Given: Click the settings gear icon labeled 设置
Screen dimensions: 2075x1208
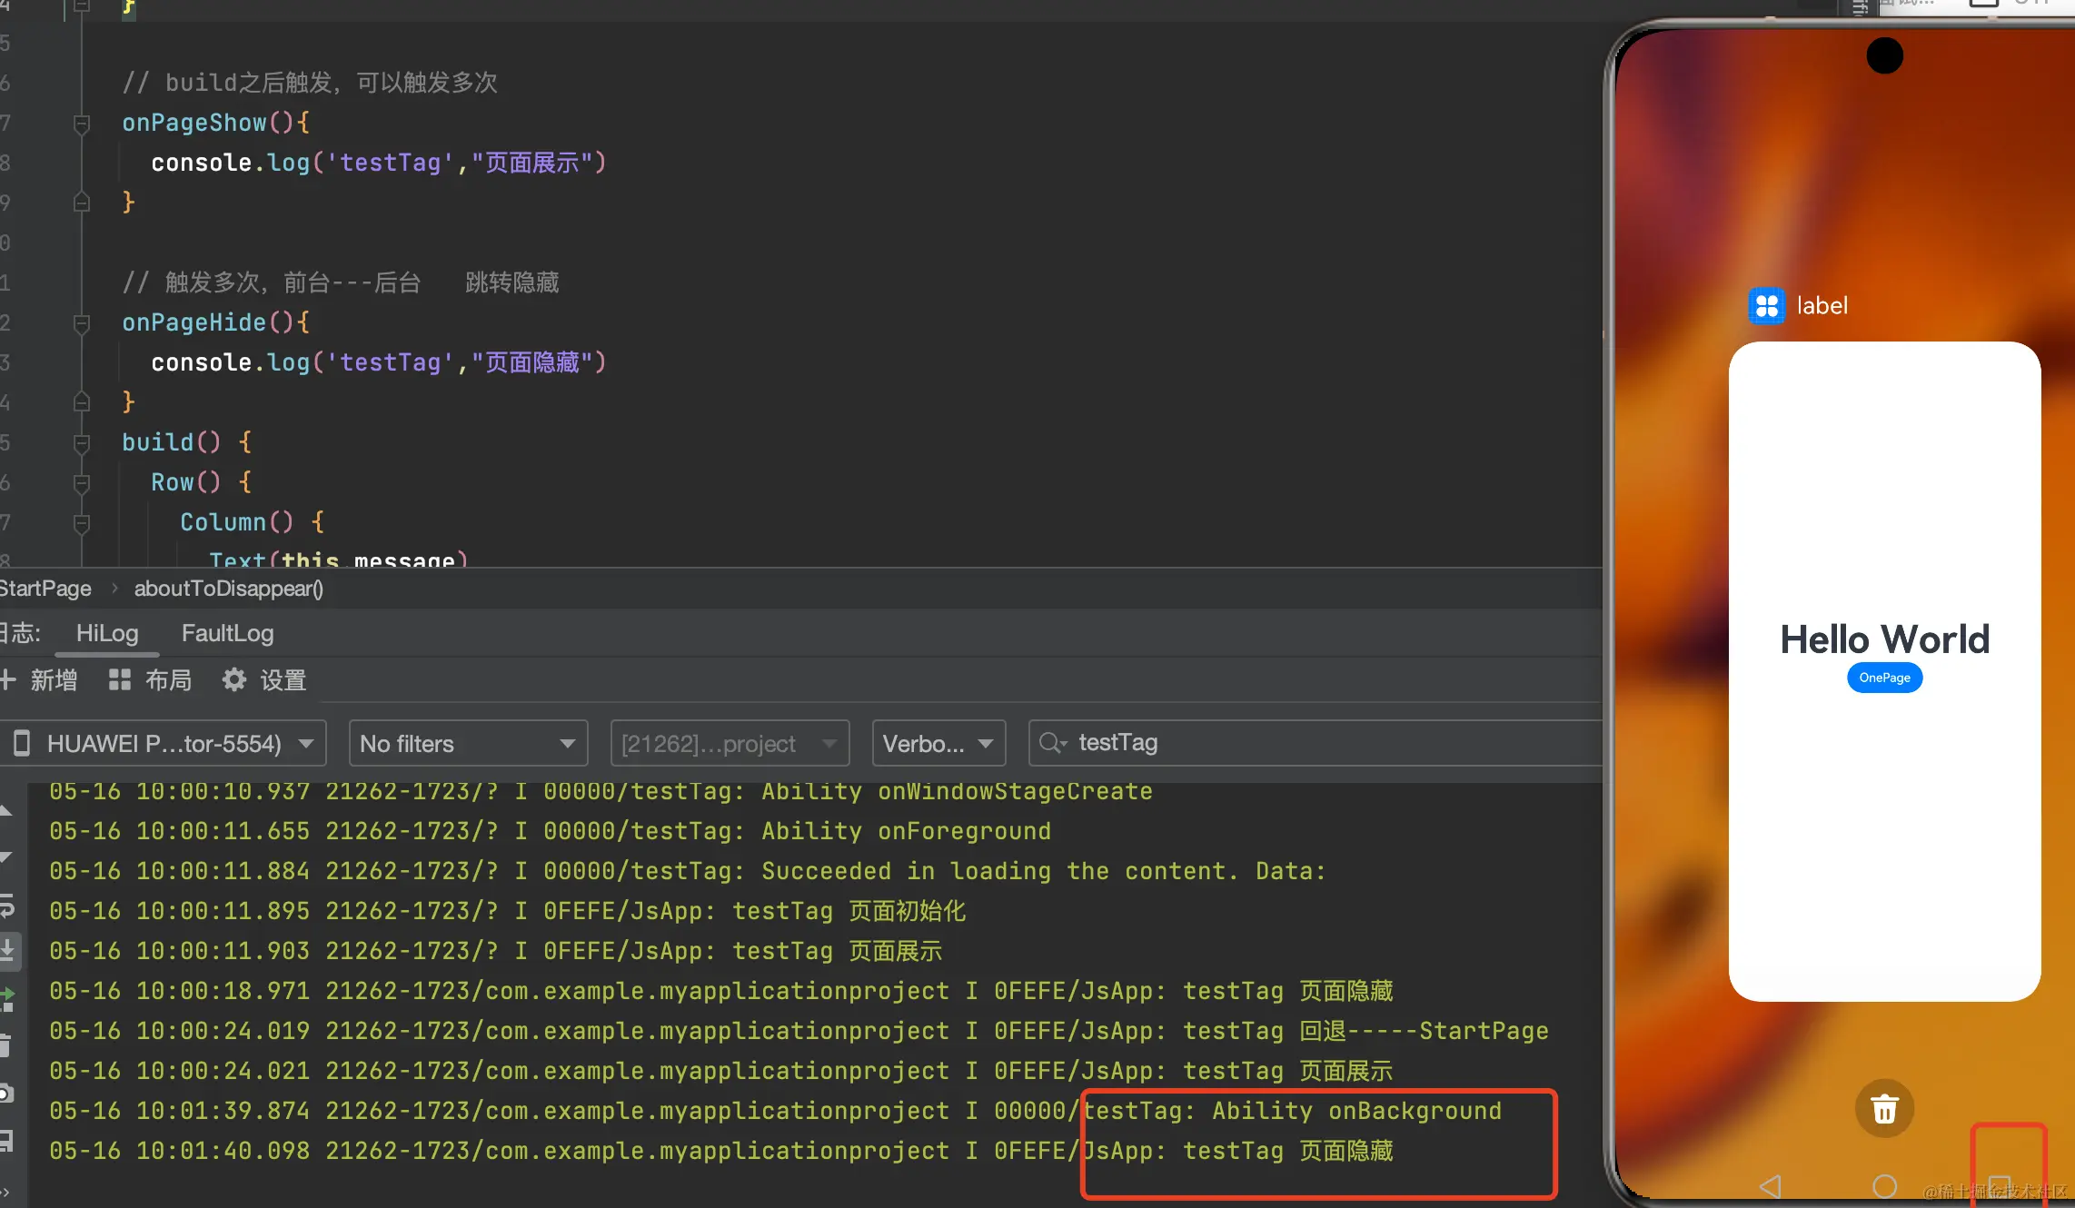Looking at the screenshot, I should pyautogui.click(x=234, y=680).
